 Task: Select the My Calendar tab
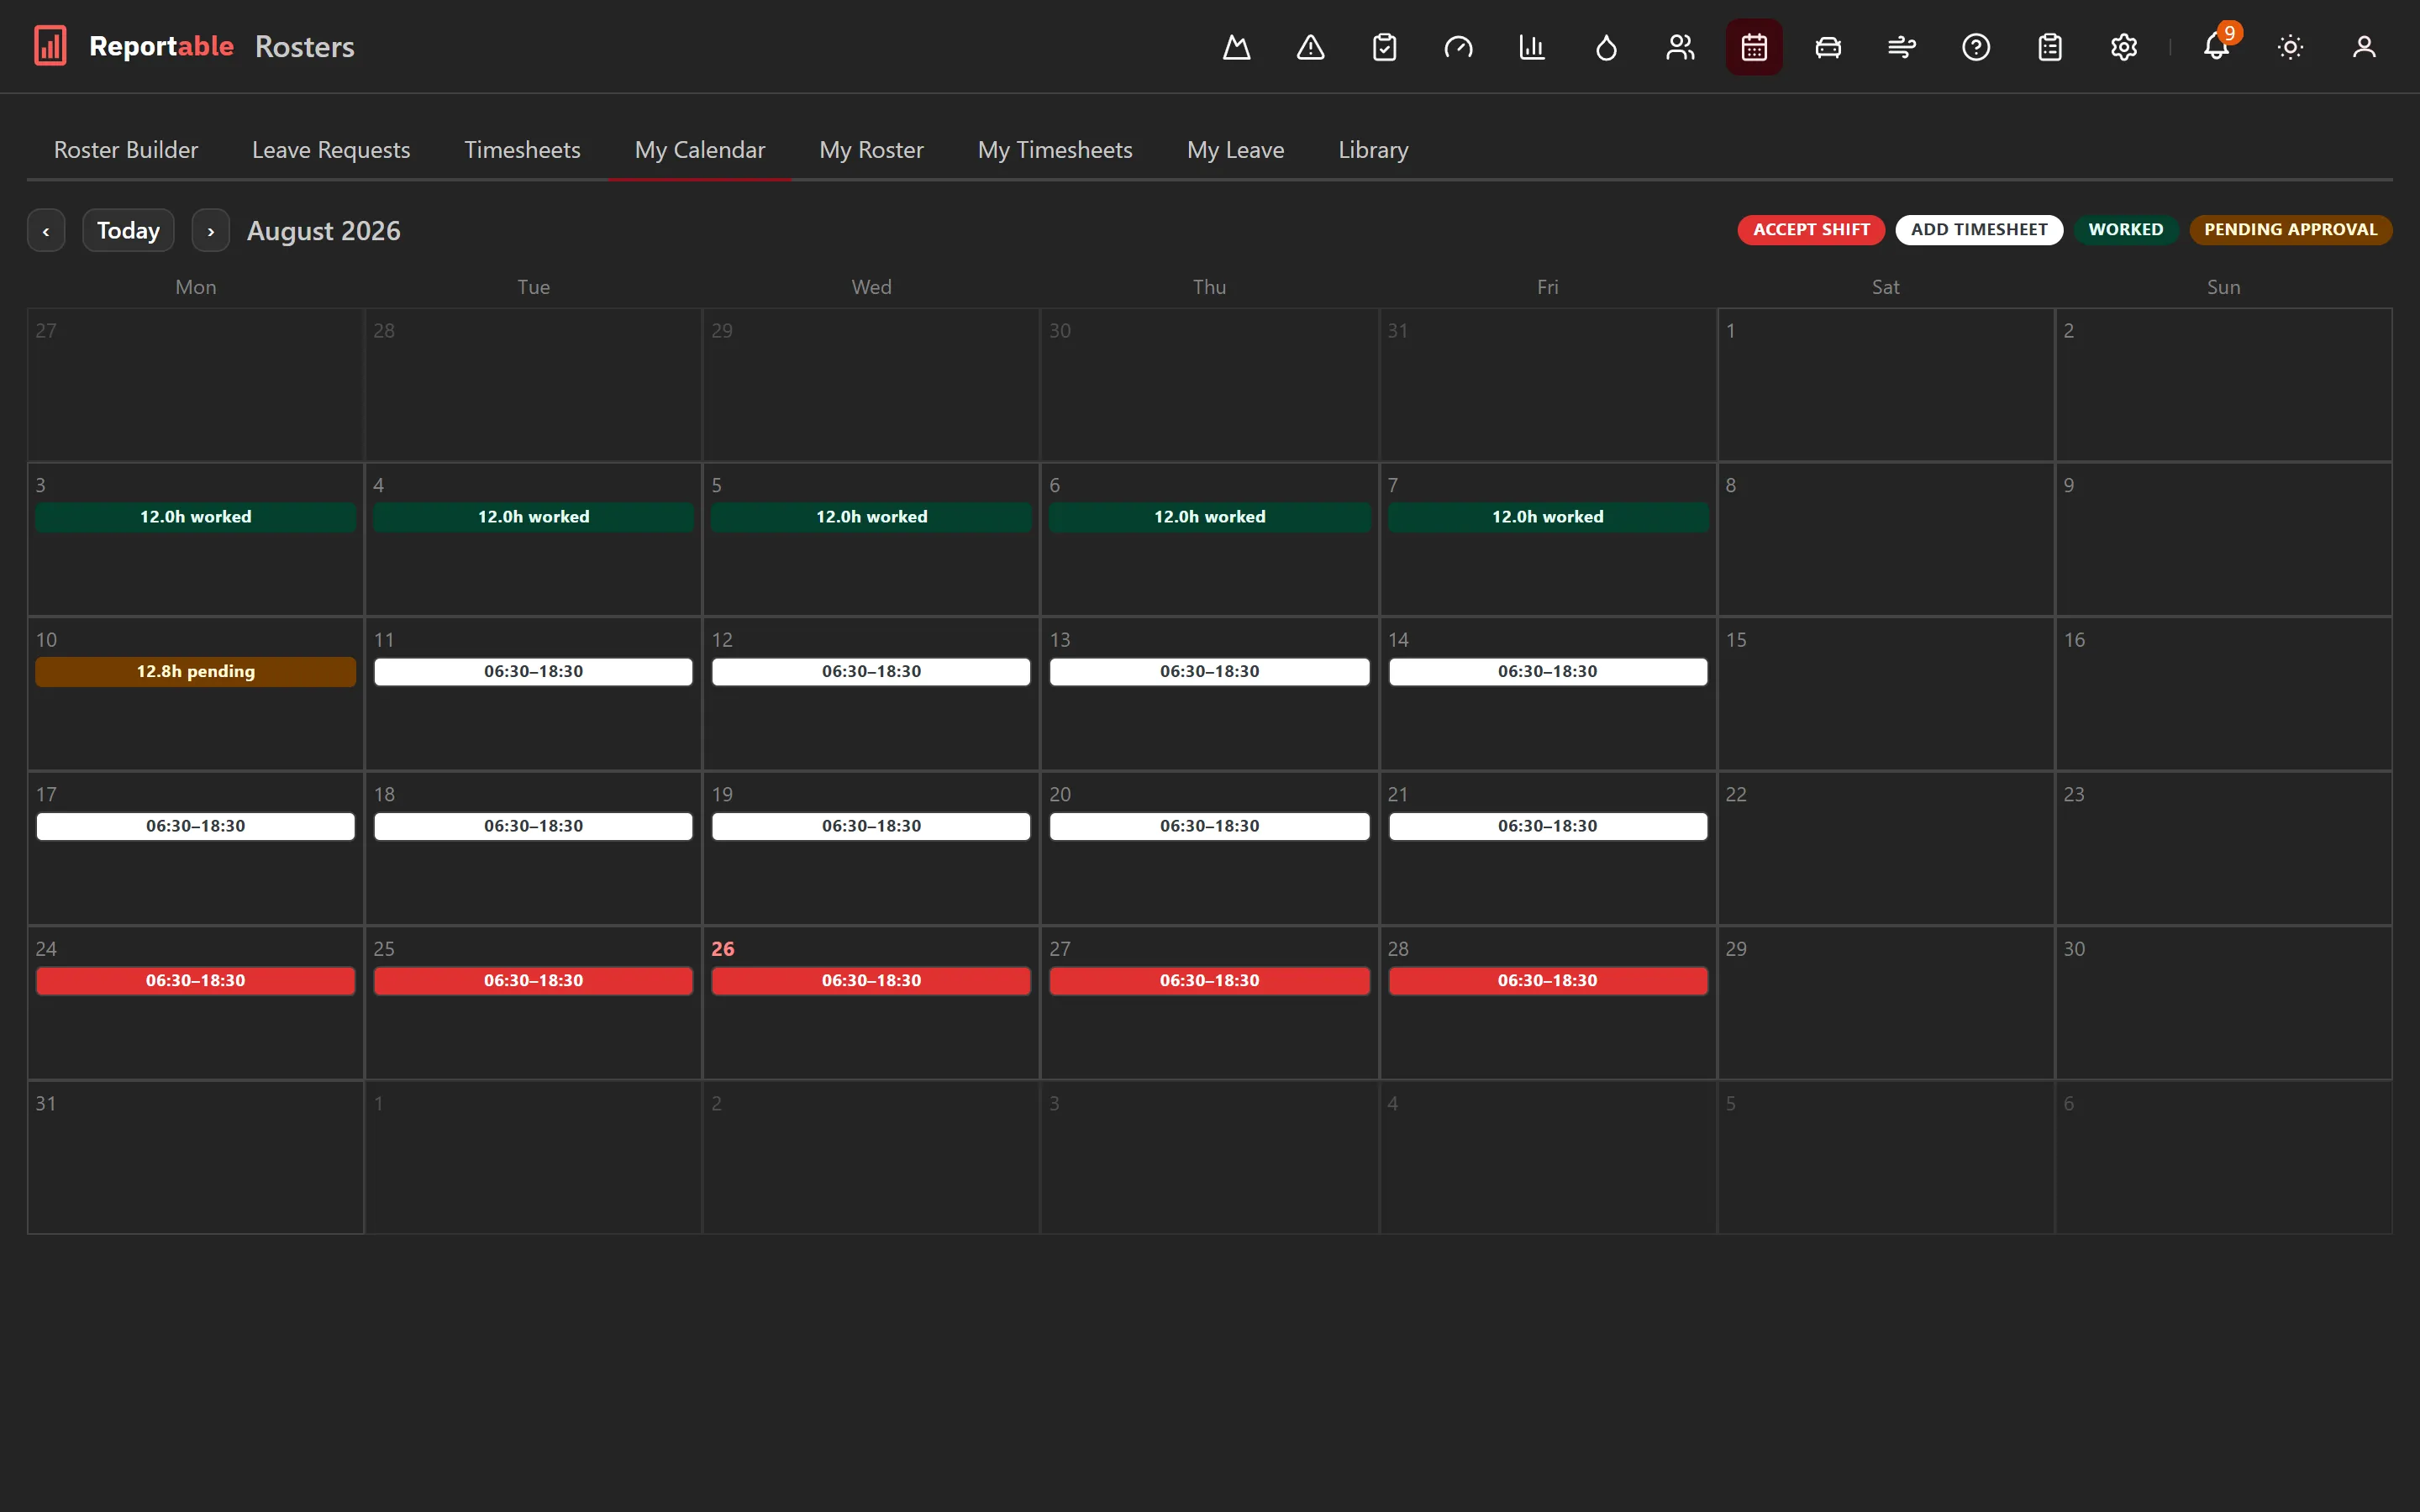click(700, 150)
